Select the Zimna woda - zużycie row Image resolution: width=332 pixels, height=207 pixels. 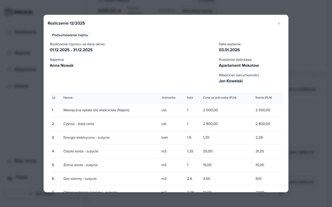[x=166, y=165]
